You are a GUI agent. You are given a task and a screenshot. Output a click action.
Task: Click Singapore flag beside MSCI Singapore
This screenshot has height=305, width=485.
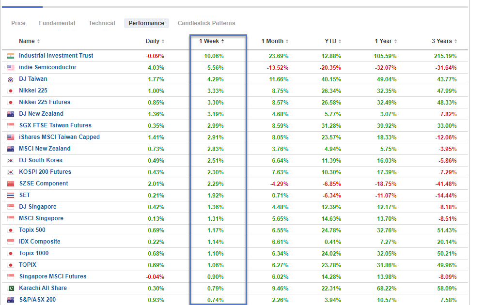coord(11,218)
